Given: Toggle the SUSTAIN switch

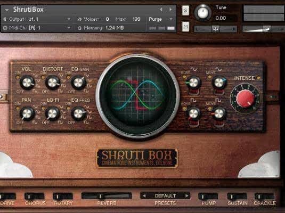Looking at the screenshot, I should click(x=237, y=196).
